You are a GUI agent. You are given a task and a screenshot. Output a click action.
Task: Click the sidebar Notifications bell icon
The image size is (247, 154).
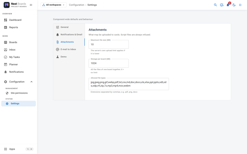[5, 72]
